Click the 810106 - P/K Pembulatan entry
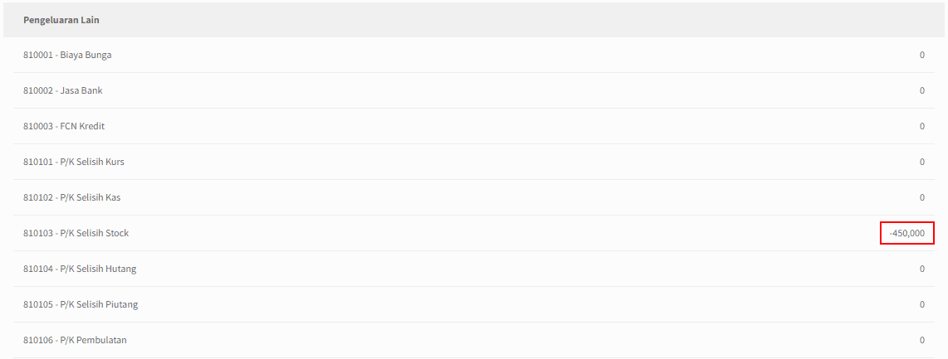 pyautogui.click(x=474, y=340)
